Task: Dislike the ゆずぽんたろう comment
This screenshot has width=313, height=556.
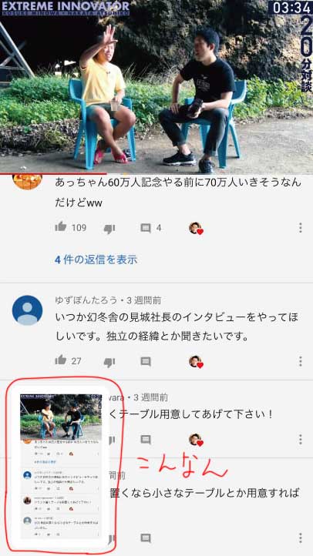Action: (x=109, y=363)
